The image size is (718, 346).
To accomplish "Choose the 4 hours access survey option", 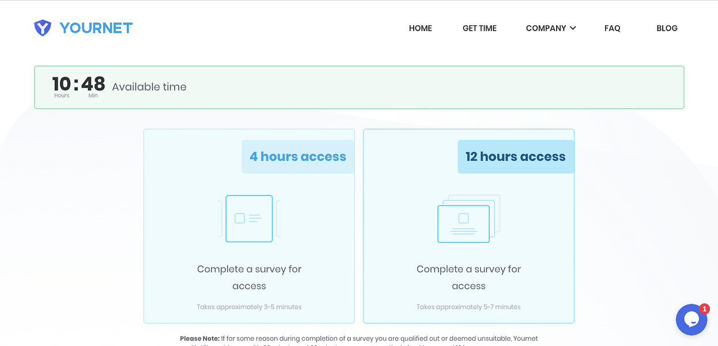I will (249, 225).
